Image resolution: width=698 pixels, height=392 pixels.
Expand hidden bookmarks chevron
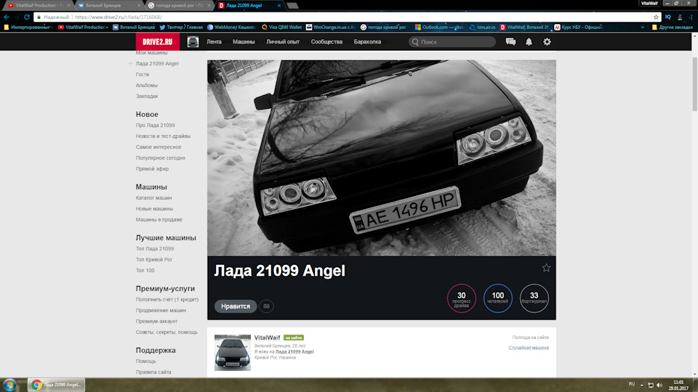[x=642, y=27]
